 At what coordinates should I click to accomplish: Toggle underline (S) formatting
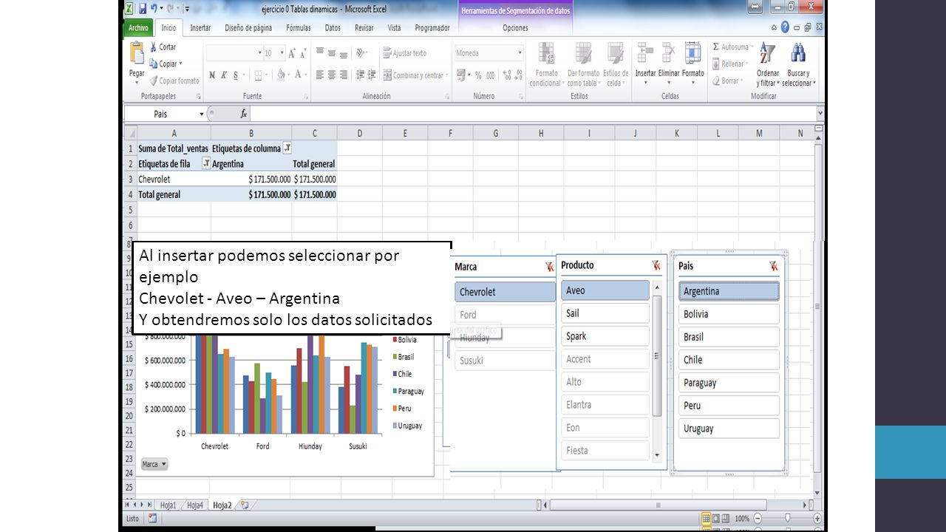coord(236,75)
